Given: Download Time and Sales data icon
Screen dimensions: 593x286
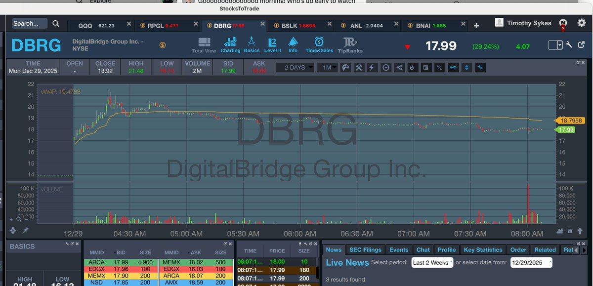Looking at the screenshot, I should pos(300,244).
